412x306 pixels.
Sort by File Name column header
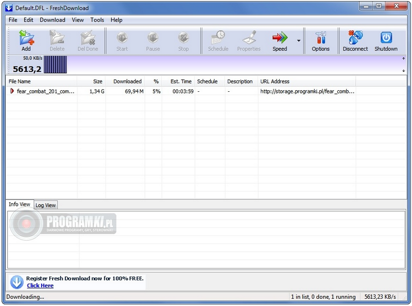coord(42,82)
